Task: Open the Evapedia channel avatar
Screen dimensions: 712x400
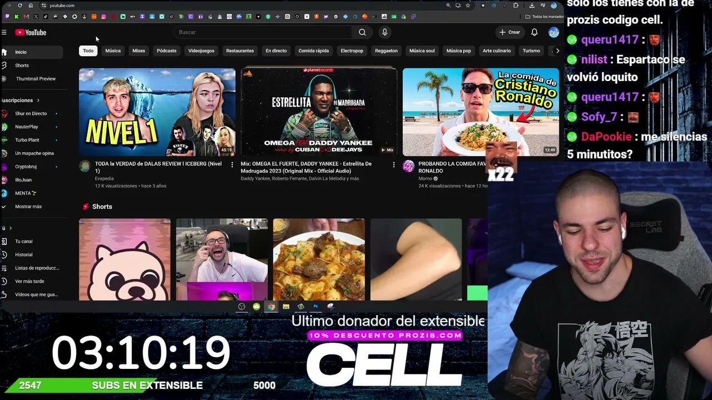Action: click(85, 166)
